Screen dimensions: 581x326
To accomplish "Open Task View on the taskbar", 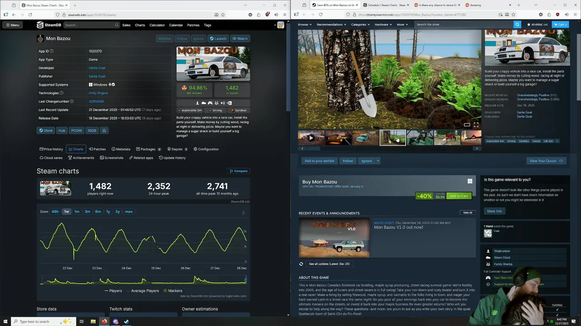I will (x=82, y=321).
